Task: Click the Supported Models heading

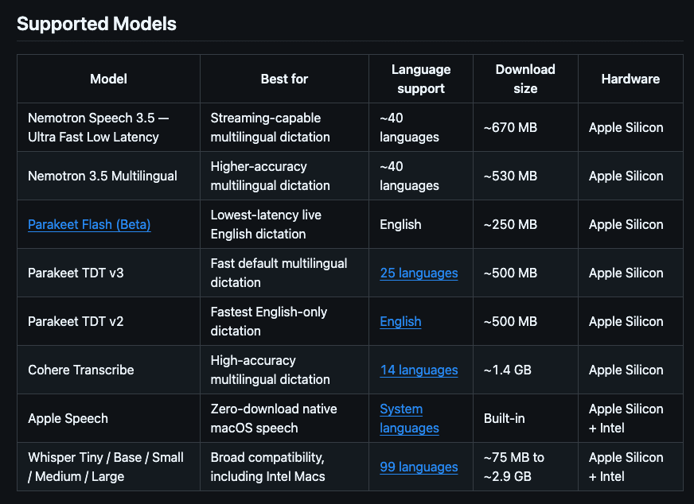Action: click(x=96, y=24)
